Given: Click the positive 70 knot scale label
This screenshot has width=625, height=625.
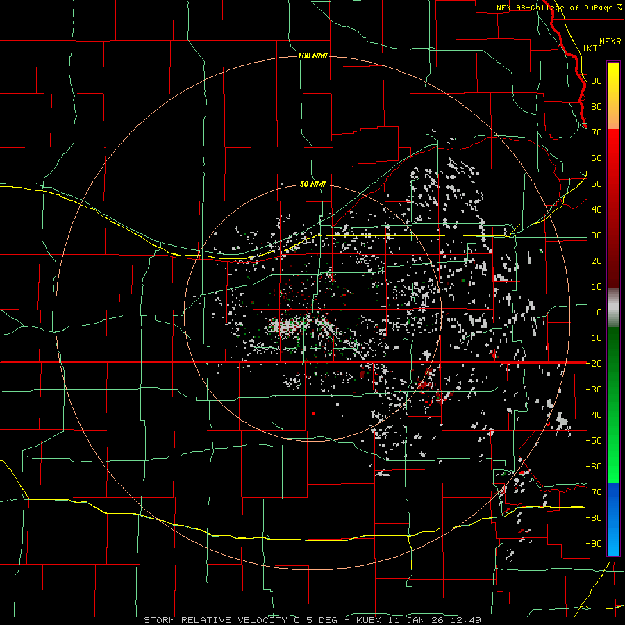Looking at the screenshot, I should pyautogui.click(x=597, y=133).
